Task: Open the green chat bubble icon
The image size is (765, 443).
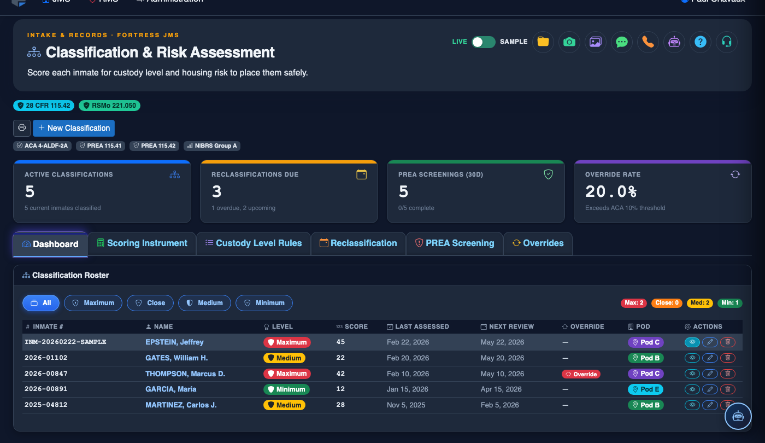Action: pyautogui.click(x=621, y=42)
